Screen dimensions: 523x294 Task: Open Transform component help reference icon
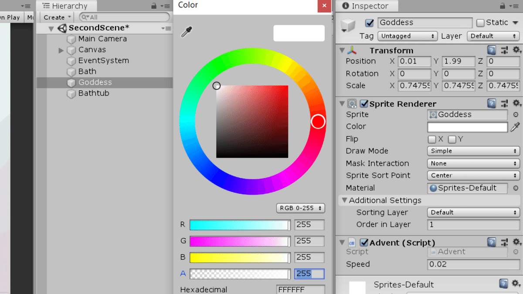[x=492, y=51]
